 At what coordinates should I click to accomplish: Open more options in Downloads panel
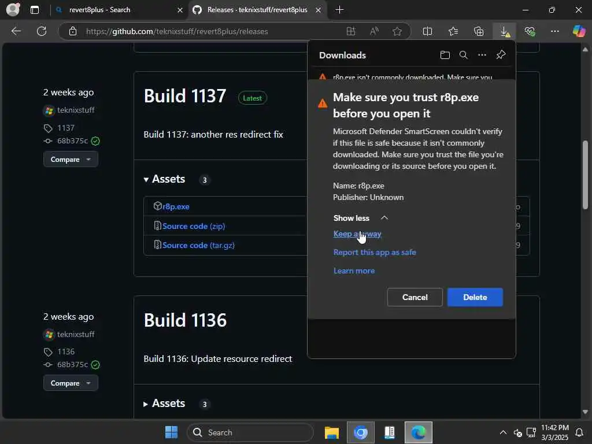tap(482, 55)
